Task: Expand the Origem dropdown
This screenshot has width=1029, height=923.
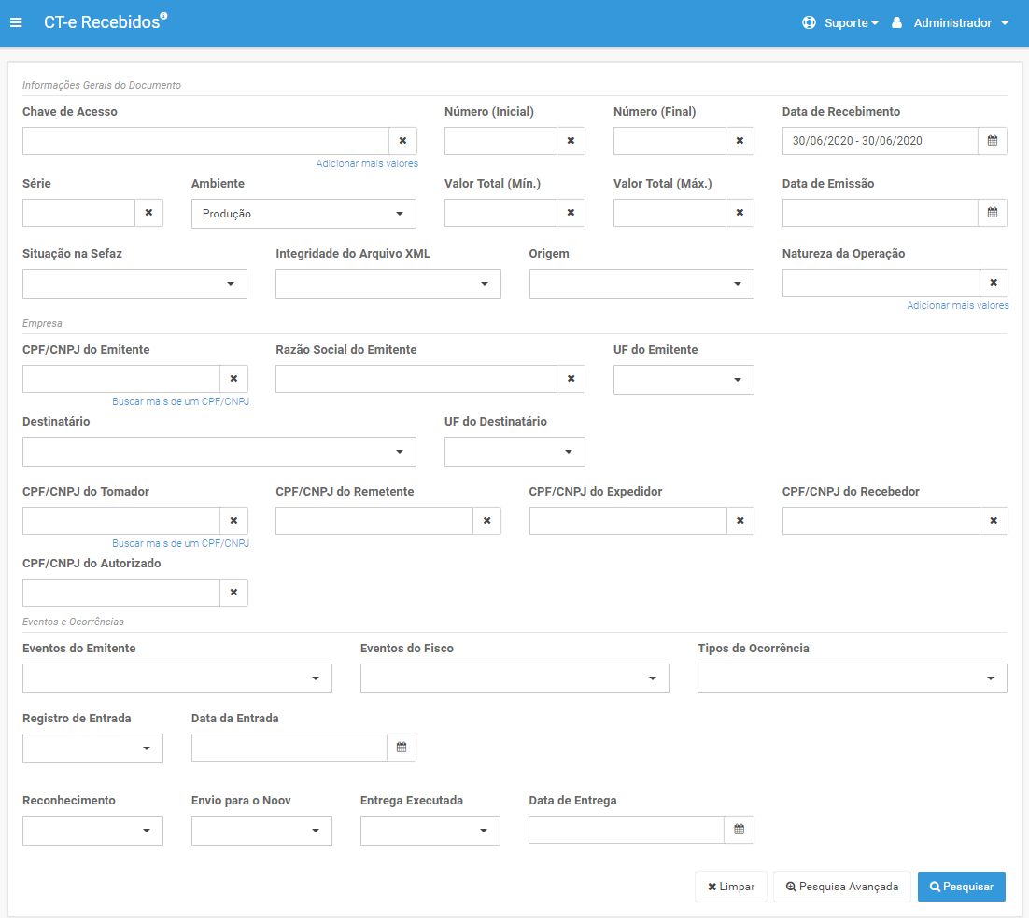Action: pos(641,284)
